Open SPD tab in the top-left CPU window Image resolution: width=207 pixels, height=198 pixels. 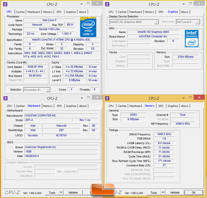point(59,12)
